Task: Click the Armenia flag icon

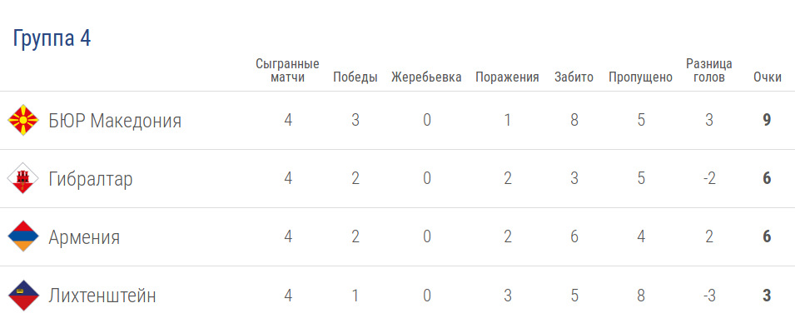Action: tap(22, 237)
